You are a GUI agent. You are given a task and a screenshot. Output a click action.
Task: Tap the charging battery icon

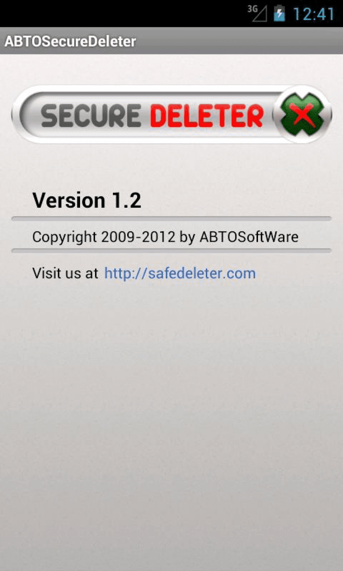(x=279, y=14)
